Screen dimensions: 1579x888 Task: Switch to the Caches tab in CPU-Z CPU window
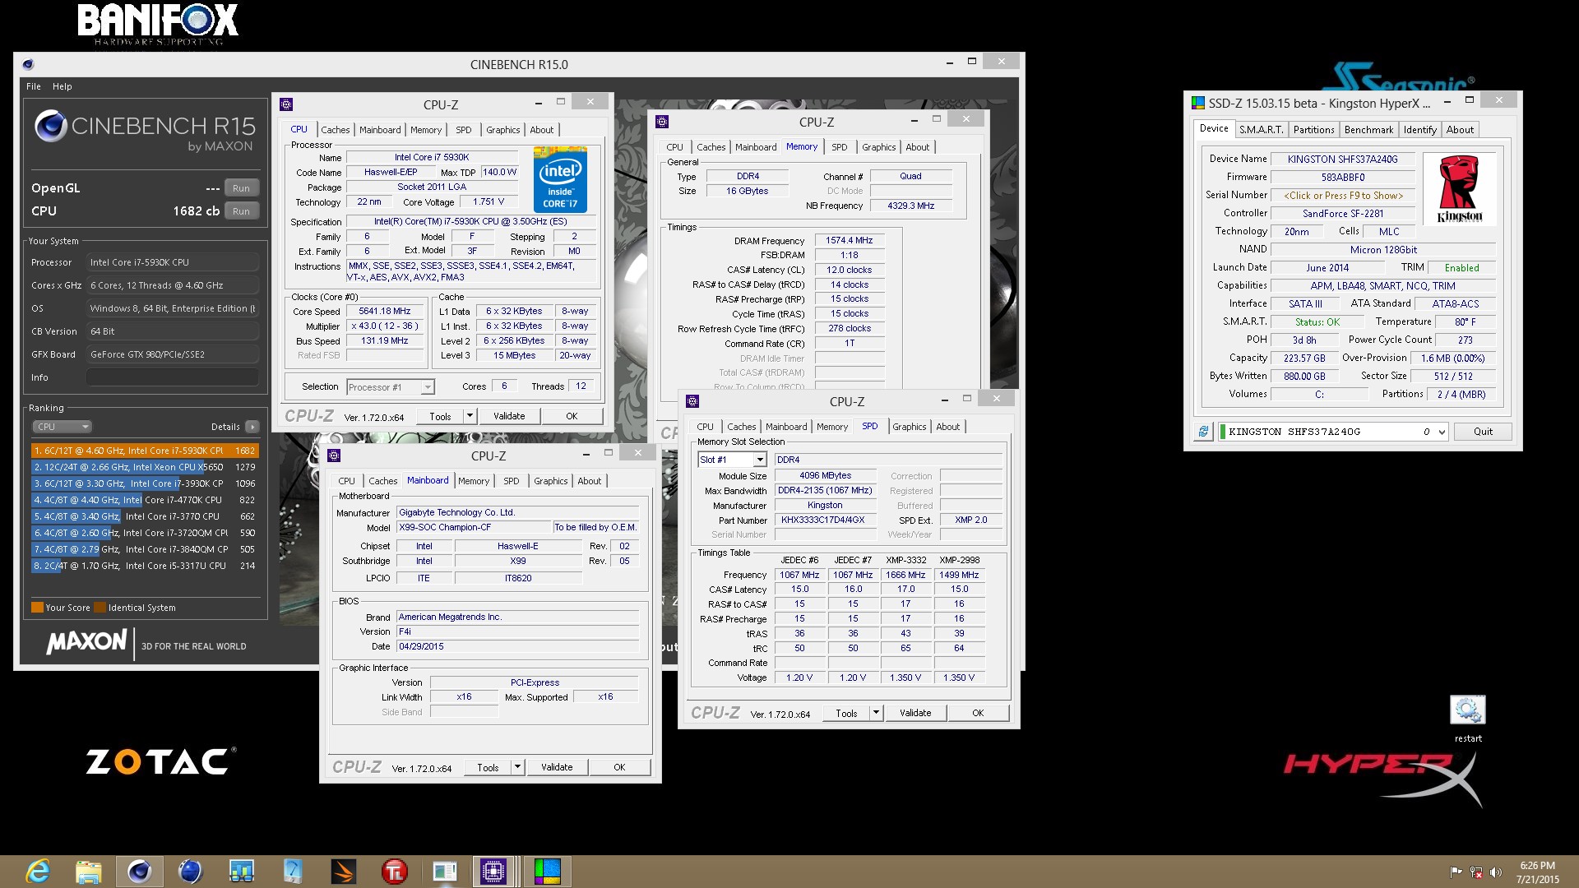335,130
